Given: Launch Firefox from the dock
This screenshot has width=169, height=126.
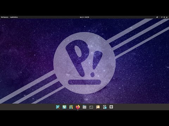Looking at the screenshot, I should click(x=78, y=107).
